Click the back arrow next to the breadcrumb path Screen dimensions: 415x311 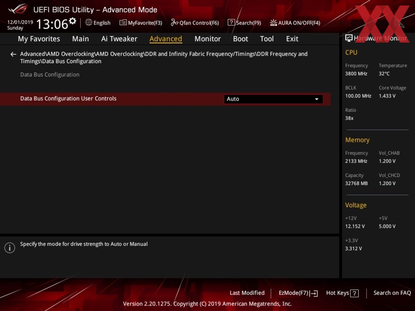(x=13, y=54)
